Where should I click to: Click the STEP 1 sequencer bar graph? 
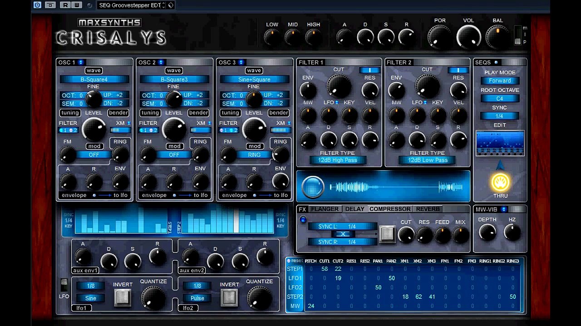[x=121, y=221]
